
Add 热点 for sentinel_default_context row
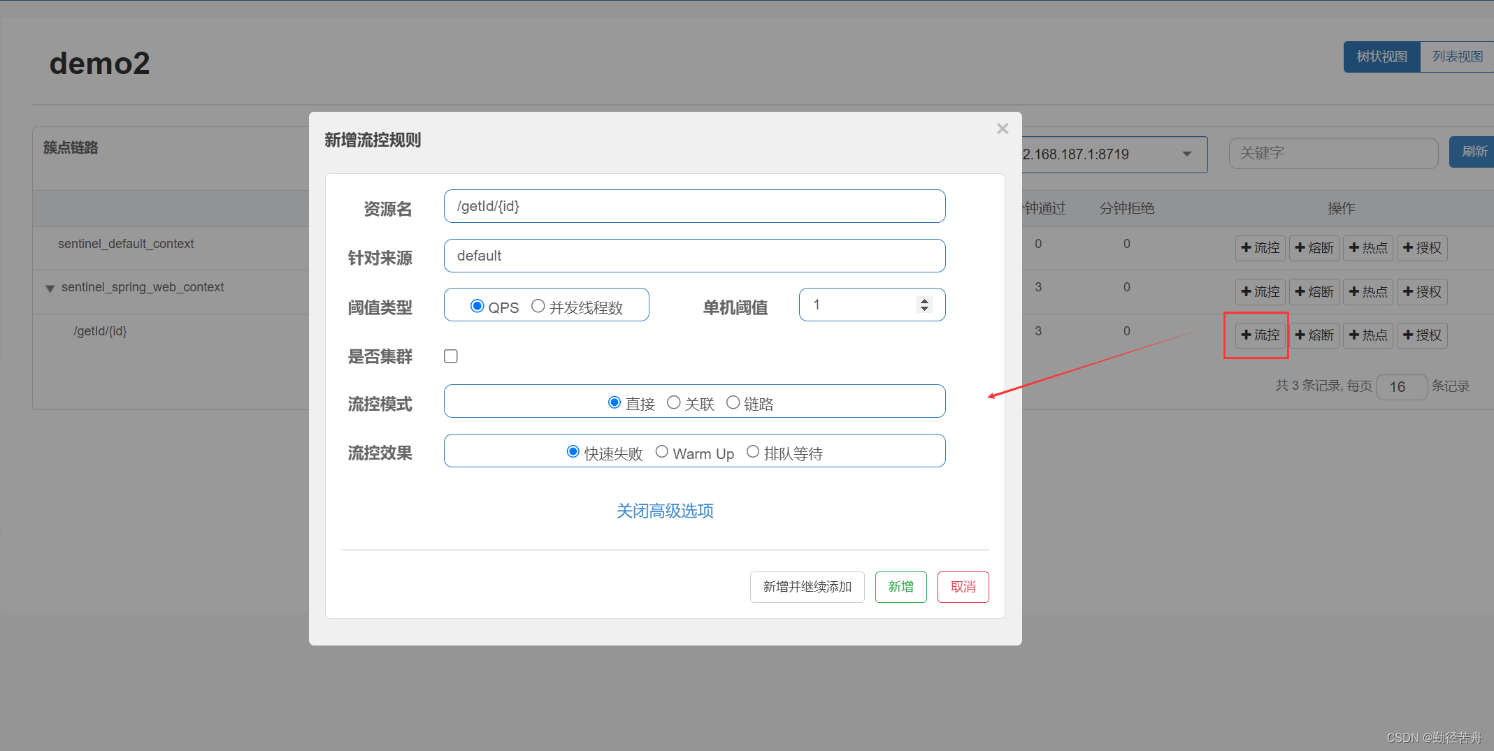[x=1368, y=248]
